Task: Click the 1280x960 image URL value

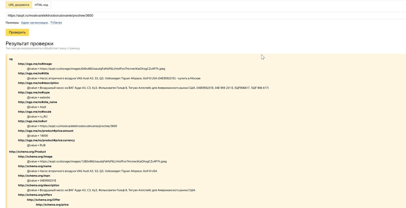Action: pyautogui.click(x=97, y=161)
